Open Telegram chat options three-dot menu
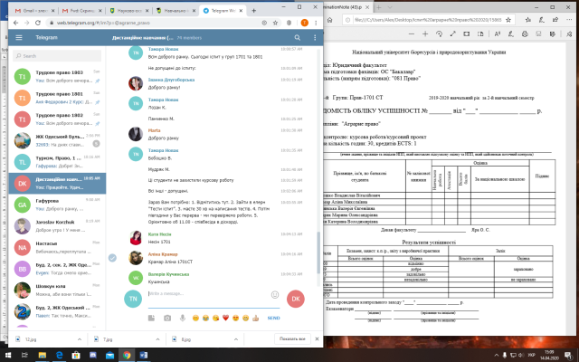The height and width of the screenshot is (362, 579). 315,37
